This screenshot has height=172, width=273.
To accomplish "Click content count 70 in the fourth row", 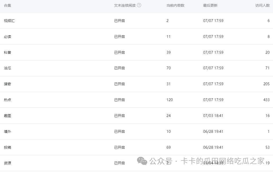I will (x=168, y=68).
